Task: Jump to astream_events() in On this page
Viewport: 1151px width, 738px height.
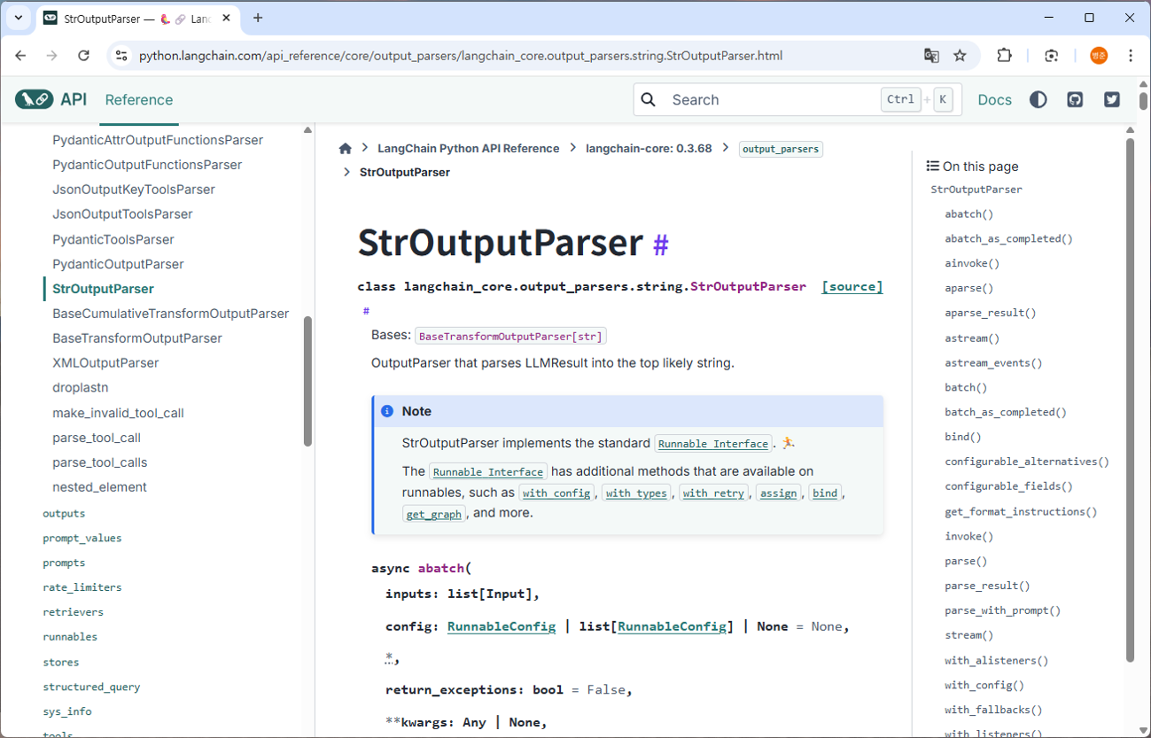Action: point(993,362)
